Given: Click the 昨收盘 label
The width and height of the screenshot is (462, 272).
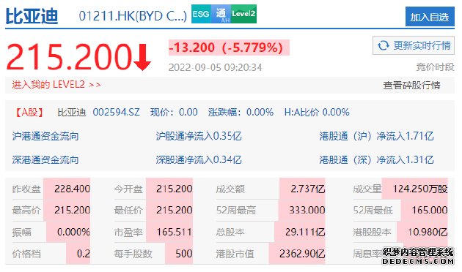Looking at the screenshot, I should (x=26, y=189).
